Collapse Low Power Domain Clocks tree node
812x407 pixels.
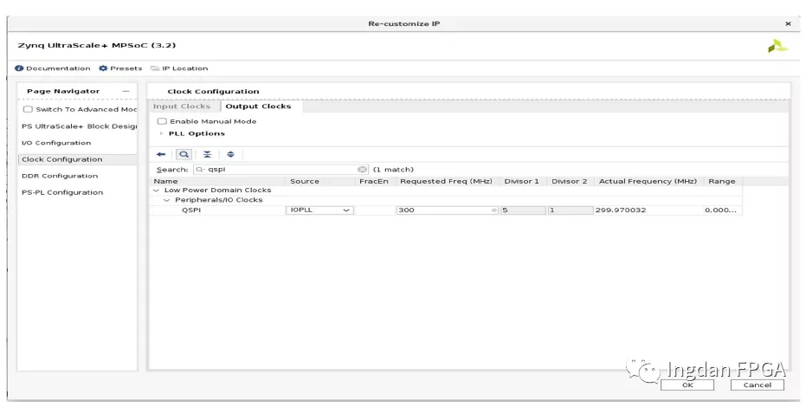[157, 190]
